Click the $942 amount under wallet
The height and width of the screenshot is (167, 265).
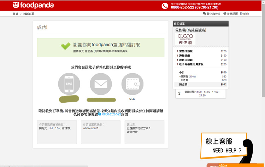tap(132, 99)
